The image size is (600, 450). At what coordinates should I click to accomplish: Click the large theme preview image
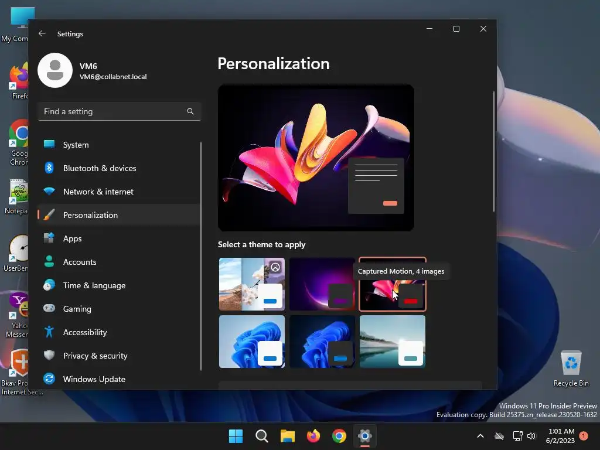pyautogui.click(x=316, y=158)
